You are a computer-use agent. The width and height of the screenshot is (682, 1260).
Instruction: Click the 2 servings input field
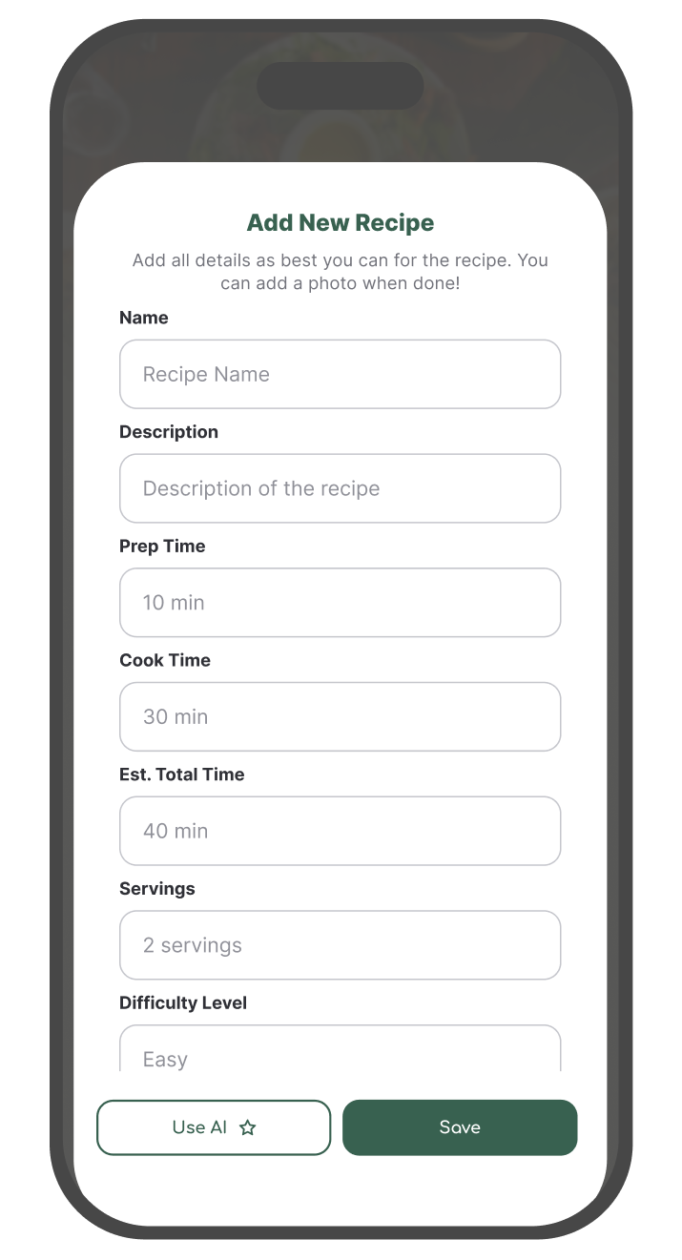[x=340, y=945]
